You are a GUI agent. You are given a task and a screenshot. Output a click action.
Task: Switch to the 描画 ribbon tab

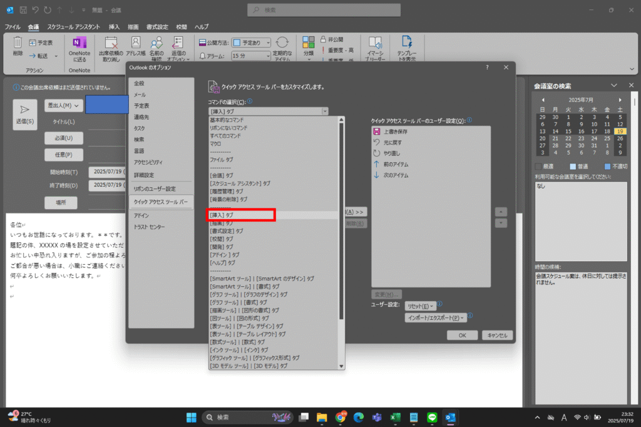click(133, 27)
